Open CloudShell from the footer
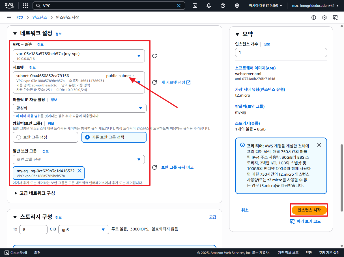The height and width of the screenshot is (257, 344). (16, 253)
